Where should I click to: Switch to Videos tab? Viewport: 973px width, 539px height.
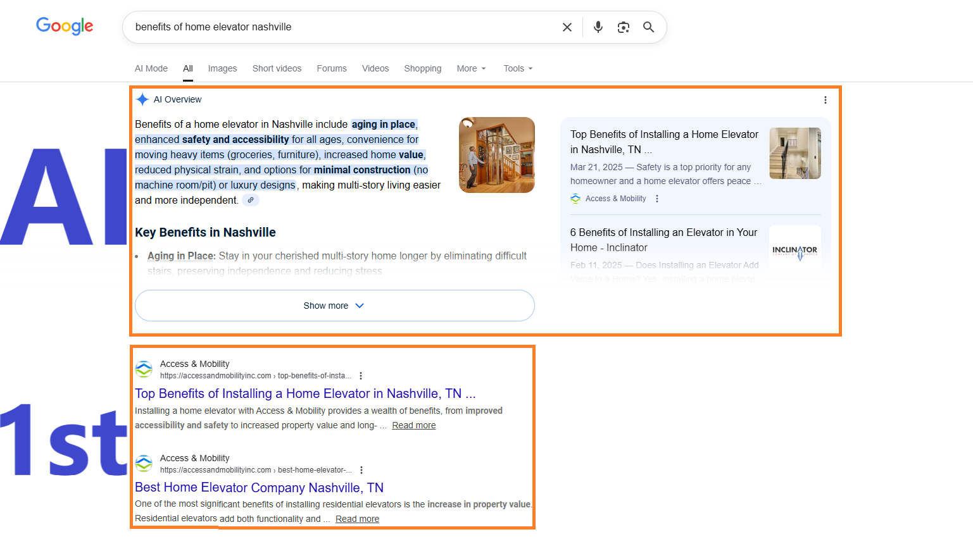pos(375,68)
